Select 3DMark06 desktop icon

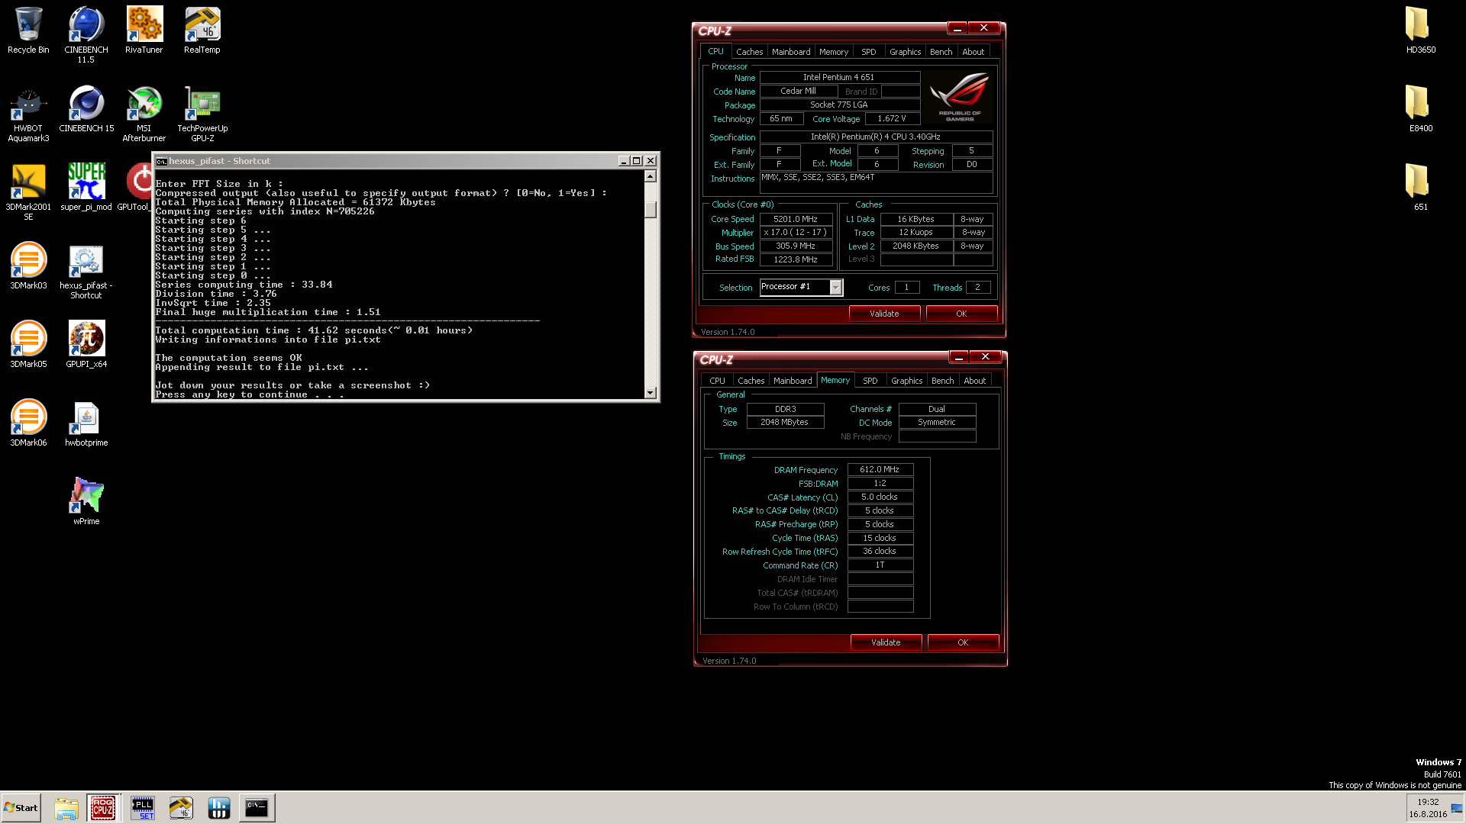28,423
